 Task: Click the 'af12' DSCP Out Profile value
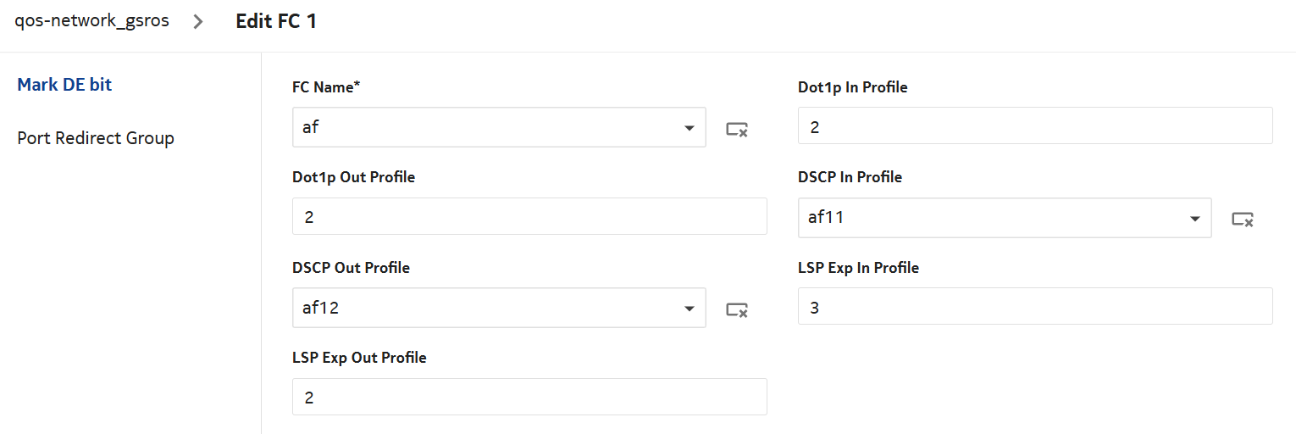321,309
